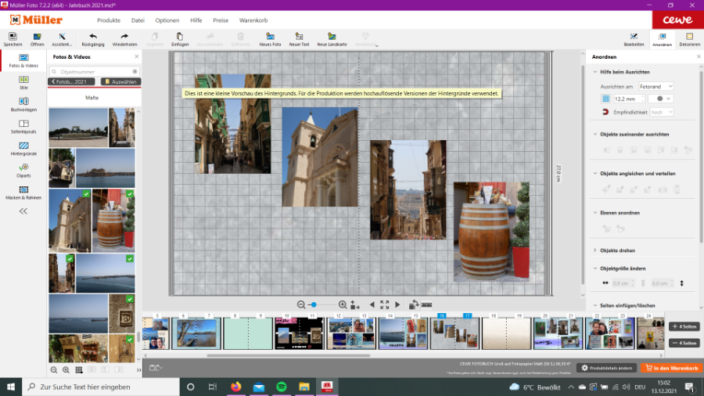Add a map with Neue Landkarte
The height and width of the screenshot is (396, 704).
point(332,36)
